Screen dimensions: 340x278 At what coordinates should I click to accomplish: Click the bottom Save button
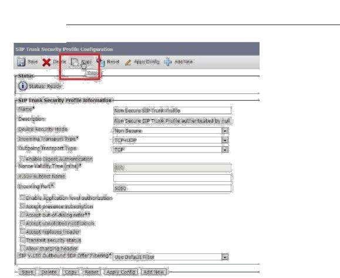[x=28, y=272]
